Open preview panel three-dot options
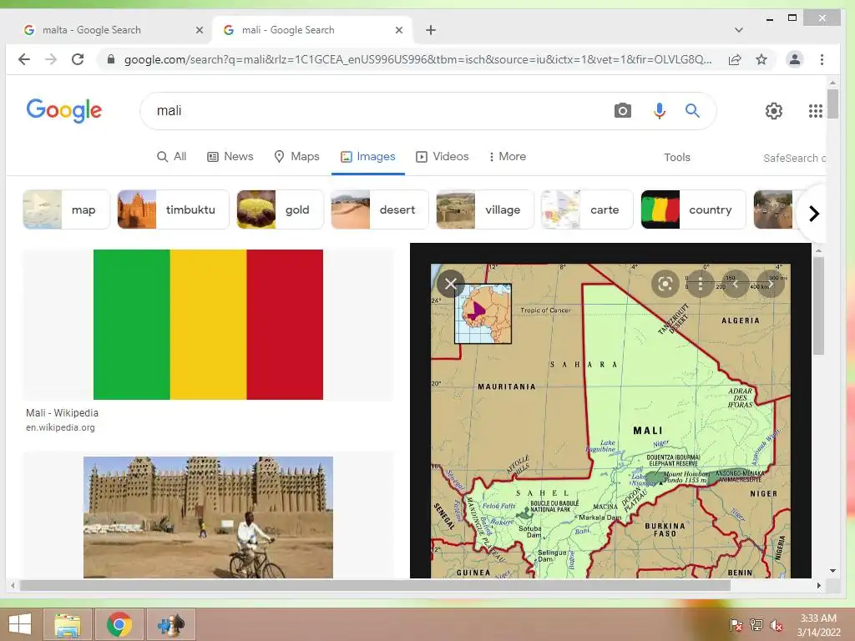The image size is (855, 641). click(x=701, y=284)
